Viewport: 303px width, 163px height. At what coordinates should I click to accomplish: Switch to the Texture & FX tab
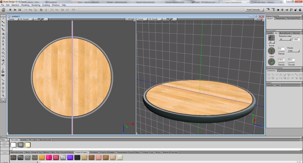pyautogui.click(x=292, y=18)
